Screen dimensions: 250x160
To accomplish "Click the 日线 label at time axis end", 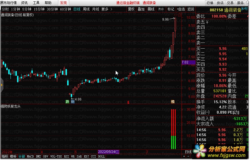I will [x=188, y=152].
